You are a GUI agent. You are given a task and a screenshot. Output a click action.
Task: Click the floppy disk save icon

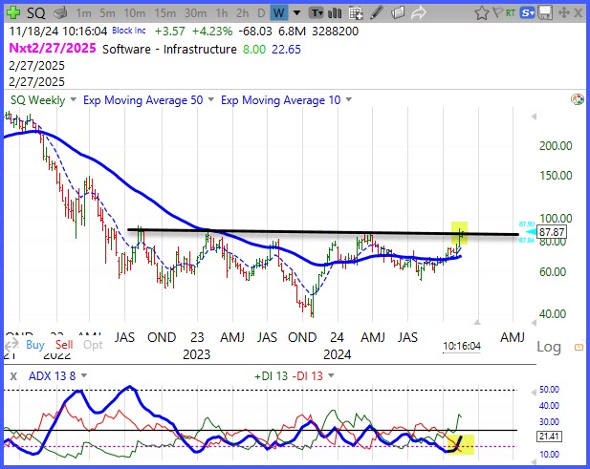pos(545,13)
